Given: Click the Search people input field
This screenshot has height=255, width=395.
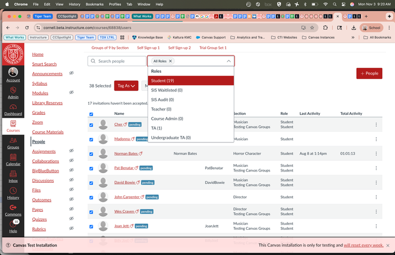Looking at the screenshot, I should point(117,61).
